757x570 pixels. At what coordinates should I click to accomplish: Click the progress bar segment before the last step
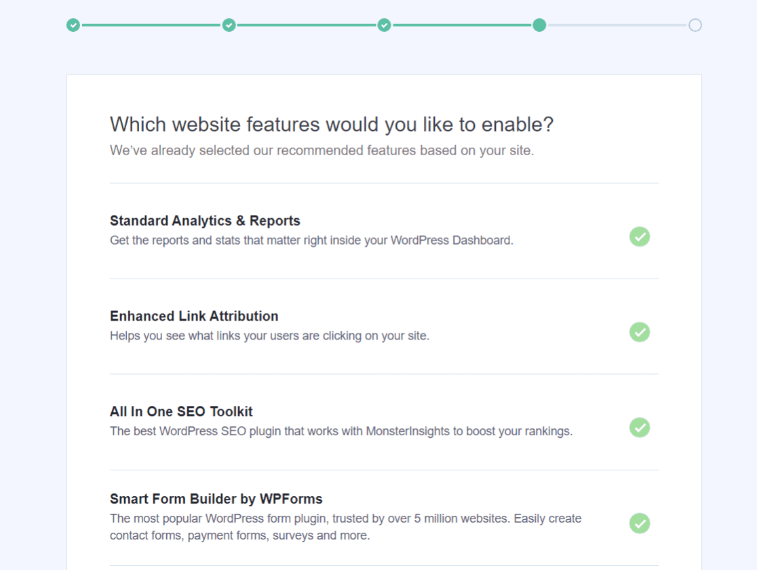[617, 25]
